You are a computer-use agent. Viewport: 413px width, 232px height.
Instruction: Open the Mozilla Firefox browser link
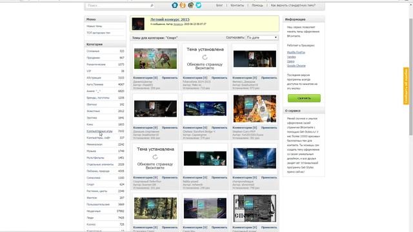tap(296, 52)
